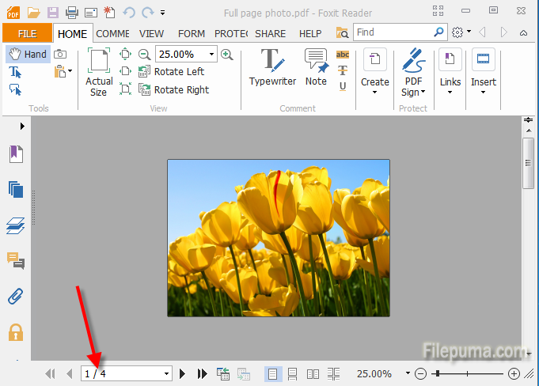This screenshot has width=539, height=386.
Task: Open the PDF Sign tool
Action: (412, 71)
